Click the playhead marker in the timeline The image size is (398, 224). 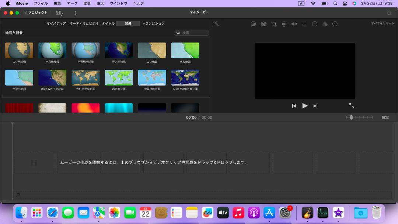pos(12,124)
